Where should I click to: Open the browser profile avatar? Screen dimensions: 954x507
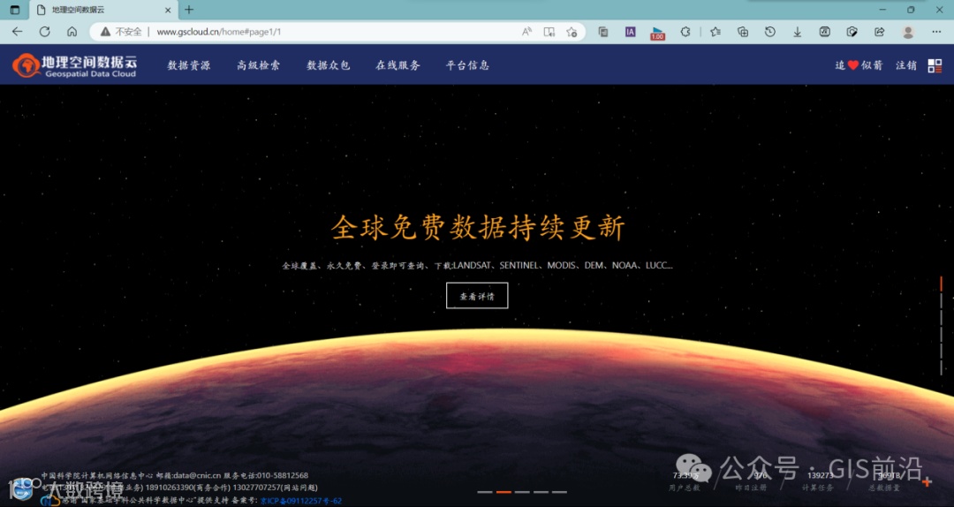pyautogui.click(x=908, y=32)
